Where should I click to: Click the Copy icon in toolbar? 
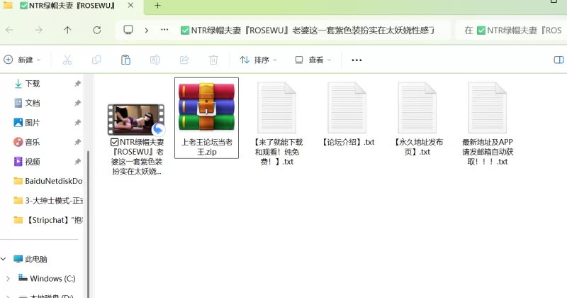click(96, 60)
